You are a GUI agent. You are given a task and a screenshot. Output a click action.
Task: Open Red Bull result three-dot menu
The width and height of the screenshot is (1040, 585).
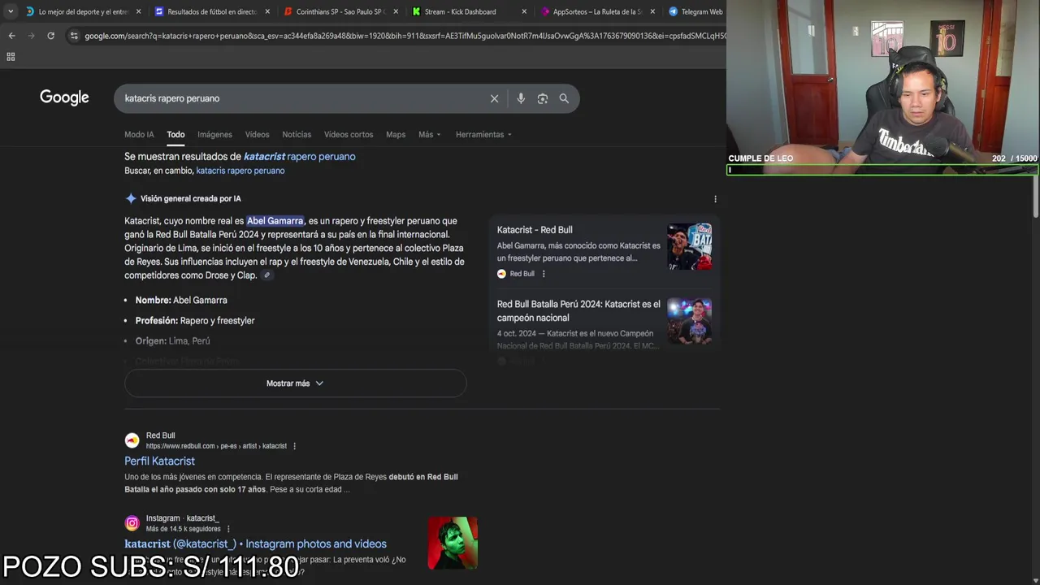[294, 446]
